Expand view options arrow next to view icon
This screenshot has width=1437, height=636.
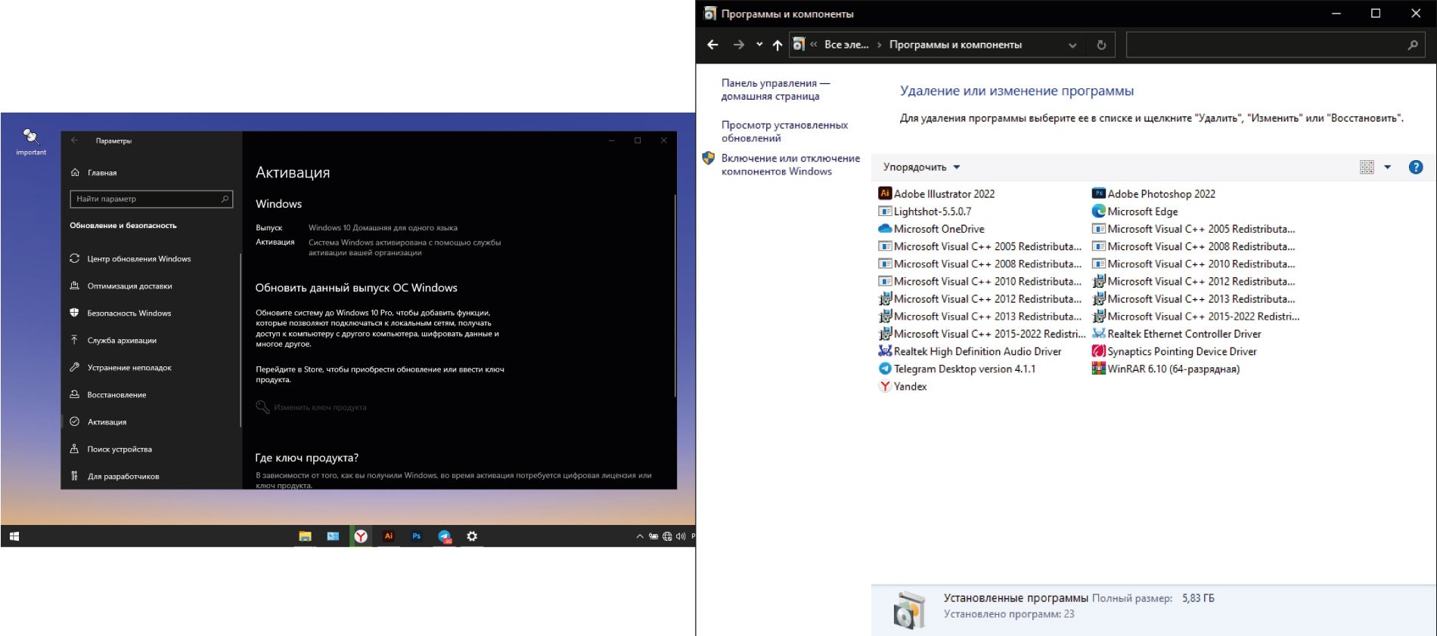(1387, 167)
